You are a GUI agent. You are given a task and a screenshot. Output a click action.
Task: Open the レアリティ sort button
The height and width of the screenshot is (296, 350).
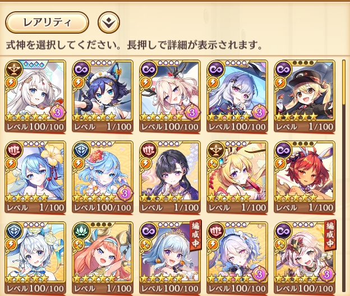coord(47,22)
